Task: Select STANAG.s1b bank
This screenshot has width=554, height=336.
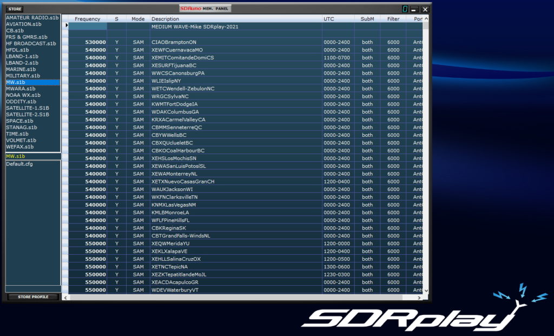Action: coord(32,127)
